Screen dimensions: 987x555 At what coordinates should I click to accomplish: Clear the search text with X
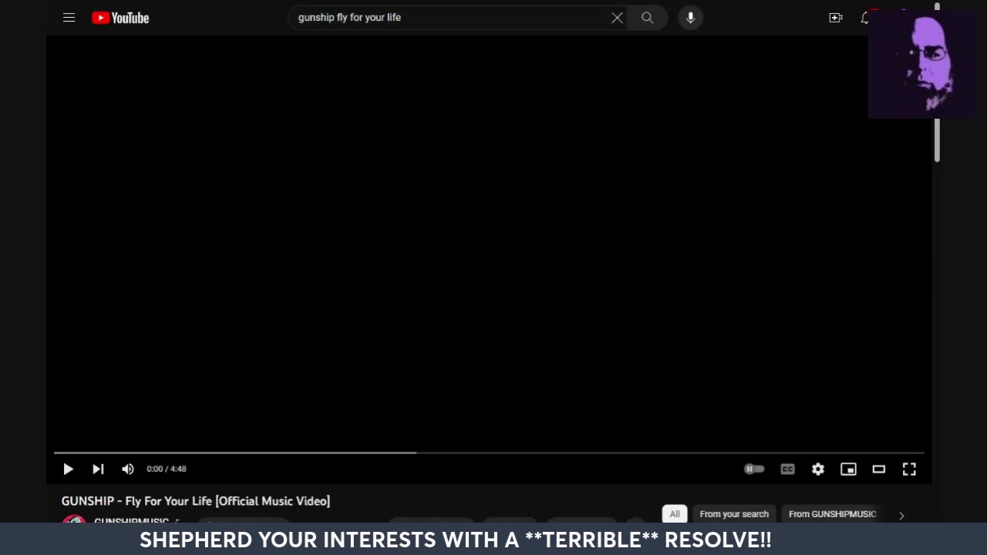coord(617,18)
